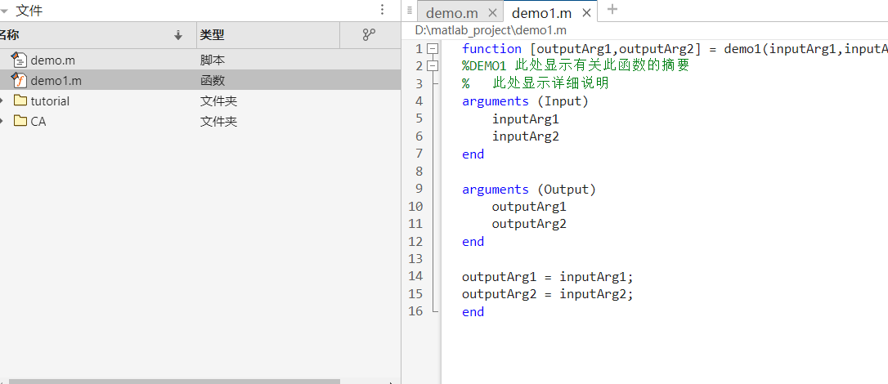Select the tutorial folder name
Image resolution: width=888 pixels, height=384 pixels.
tap(50, 101)
